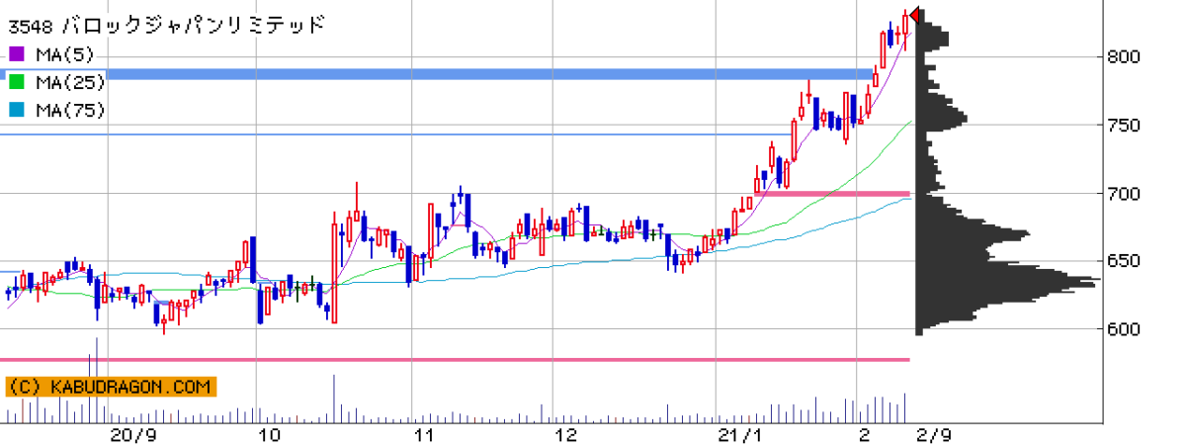The width and height of the screenshot is (1186, 447).
Task: Click the 800 price axis label
Action: tap(1124, 56)
